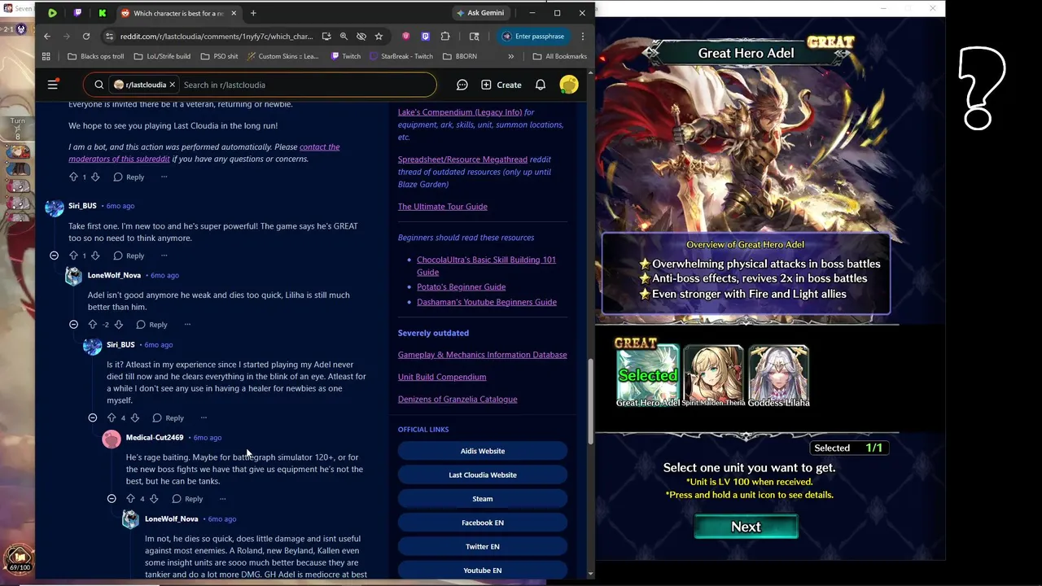The height and width of the screenshot is (586, 1042).
Task: Reply to Siri_BUS's 'Take first one' comment
Action: (129, 256)
